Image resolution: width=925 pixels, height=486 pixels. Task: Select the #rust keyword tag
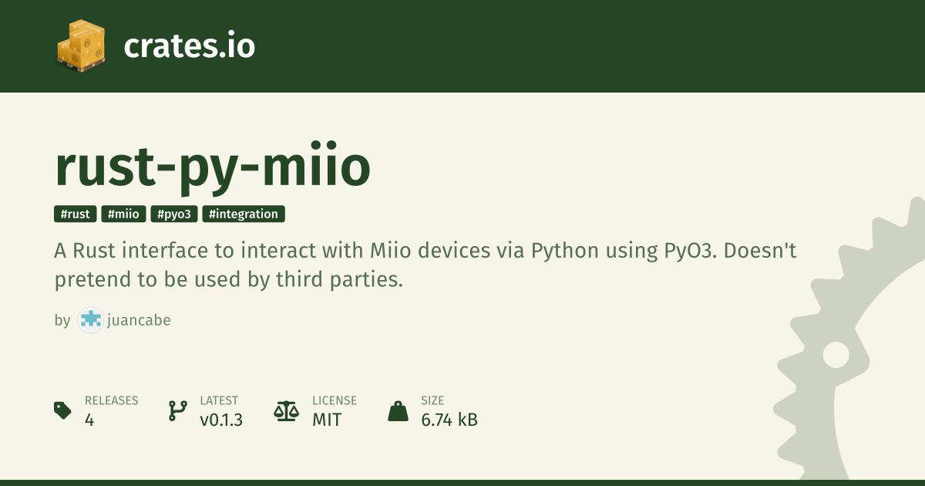tap(76, 214)
